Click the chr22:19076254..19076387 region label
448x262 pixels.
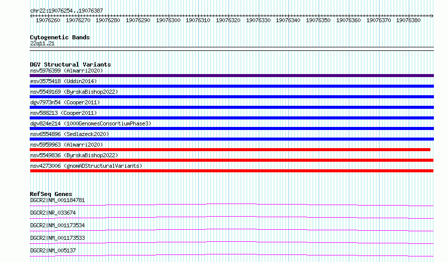[66, 11]
